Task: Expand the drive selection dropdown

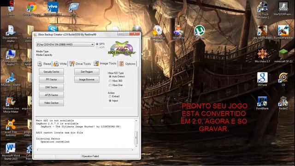Action: coord(92,45)
